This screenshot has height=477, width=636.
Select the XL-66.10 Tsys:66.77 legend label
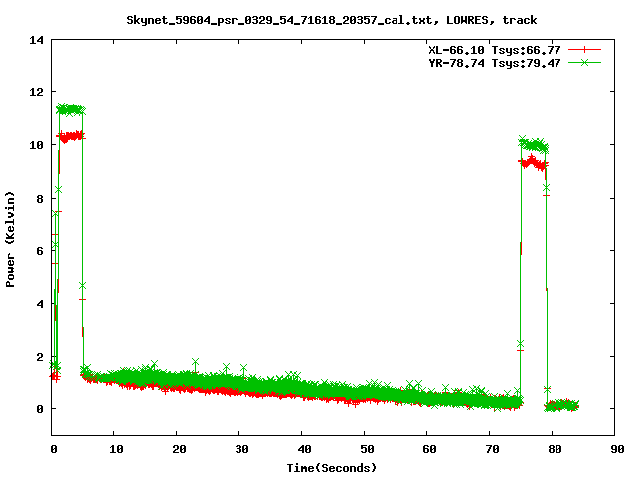tap(495, 50)
